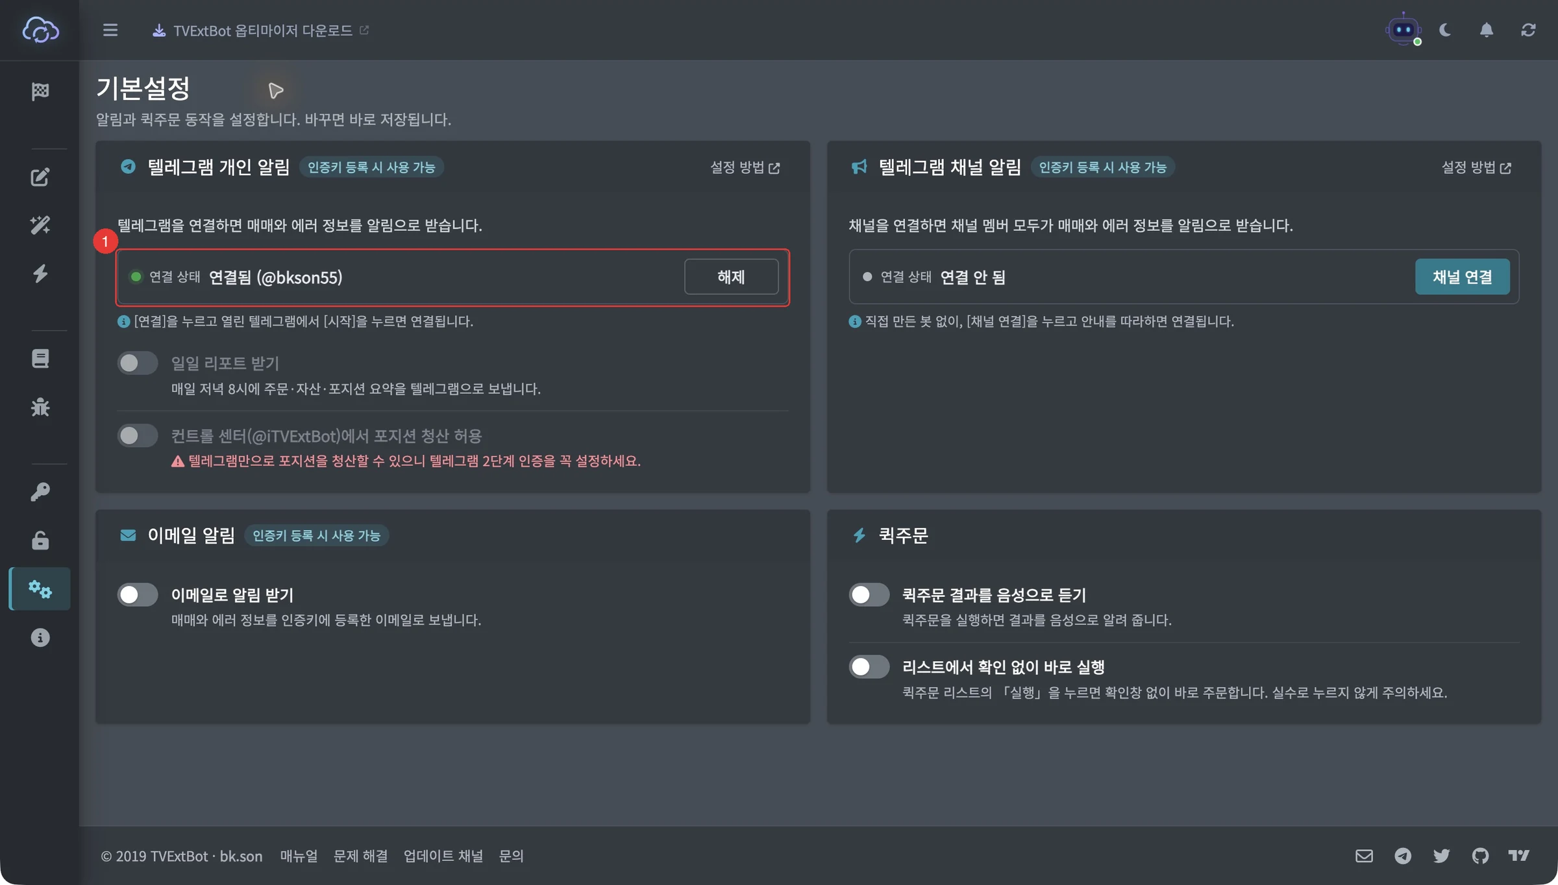Toggle 일일 리포트 받기 switch
Screen dimensions: 1558x885
click(x=138, y=363)
